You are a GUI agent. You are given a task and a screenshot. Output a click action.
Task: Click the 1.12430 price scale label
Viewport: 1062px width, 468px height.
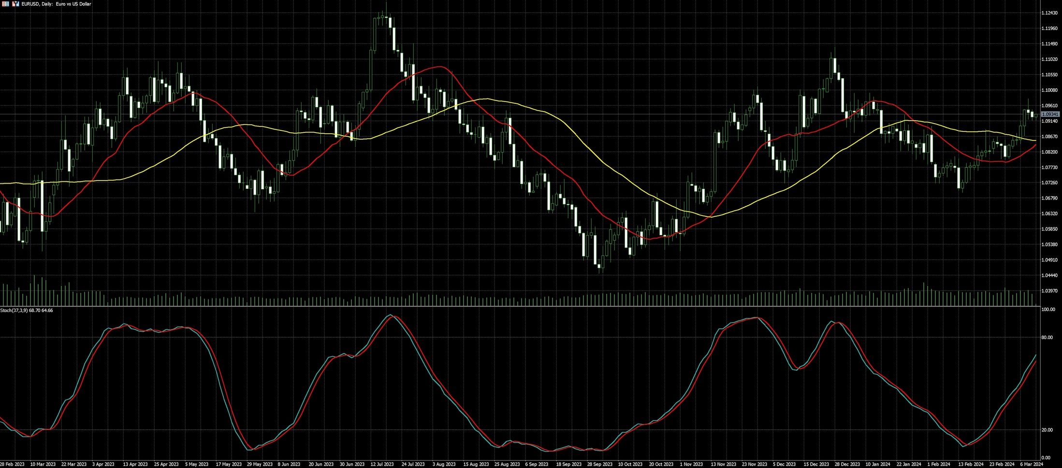(1049, 13)
